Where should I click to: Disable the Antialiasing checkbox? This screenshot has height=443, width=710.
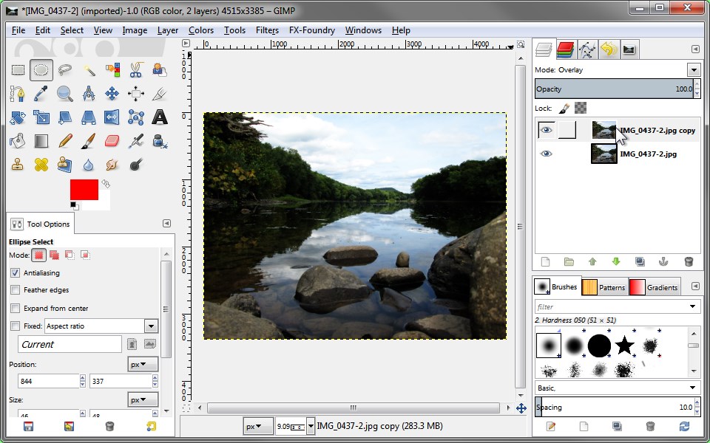(x=16, y=272)
